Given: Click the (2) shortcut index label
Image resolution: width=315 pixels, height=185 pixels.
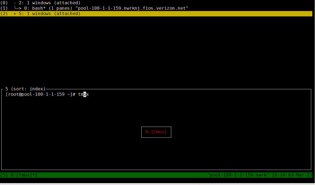Looking at the screenshot, I should pos(4,14).
